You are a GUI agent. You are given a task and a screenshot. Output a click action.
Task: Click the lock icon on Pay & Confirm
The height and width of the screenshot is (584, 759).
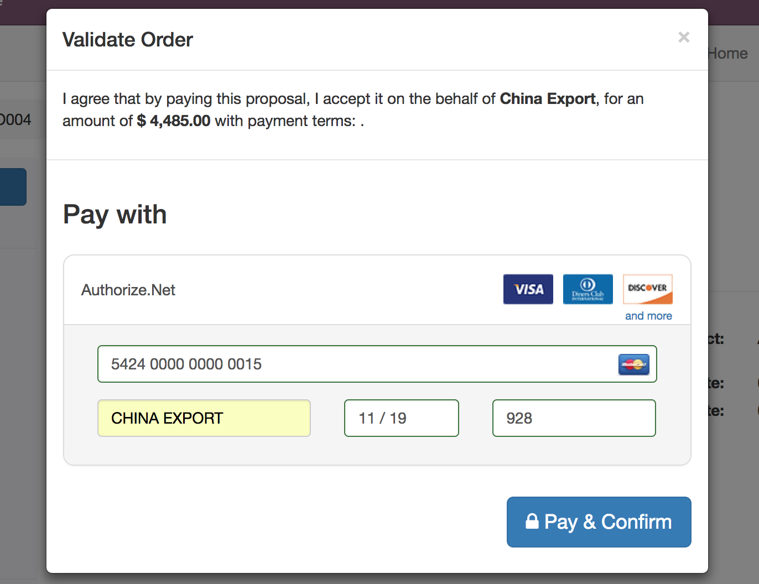(x=532, y=522)
